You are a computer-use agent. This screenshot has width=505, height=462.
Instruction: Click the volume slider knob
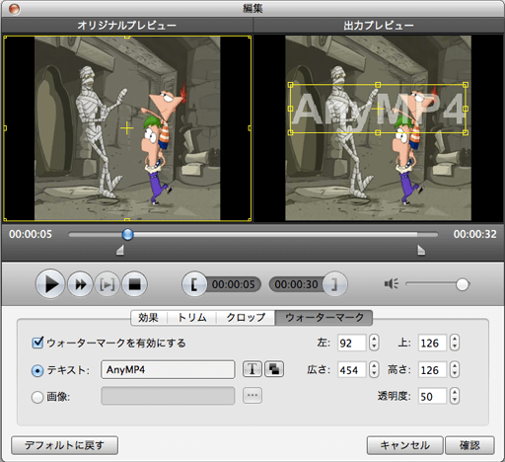tap(463, 284)
